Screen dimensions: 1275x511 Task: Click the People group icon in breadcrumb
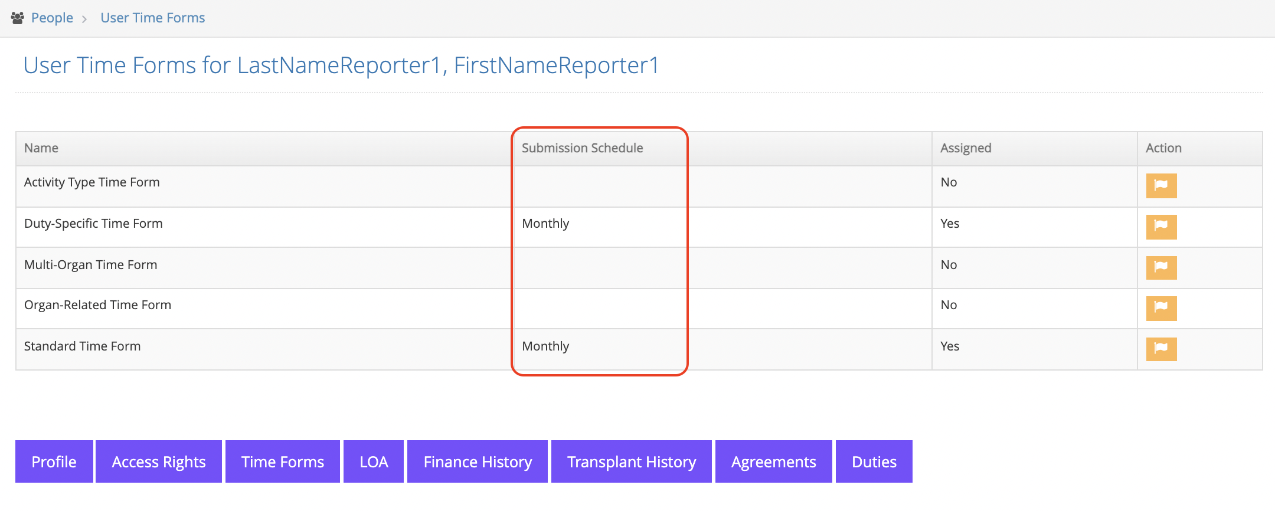[x=18, y=18]
